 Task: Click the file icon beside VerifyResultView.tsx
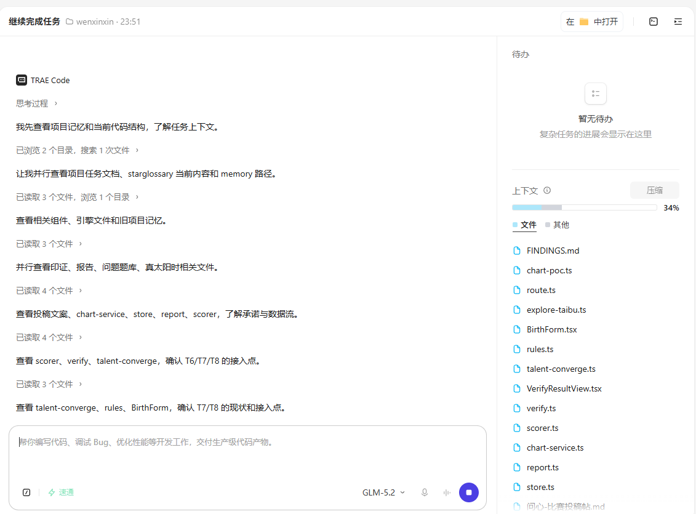(517, 389)
